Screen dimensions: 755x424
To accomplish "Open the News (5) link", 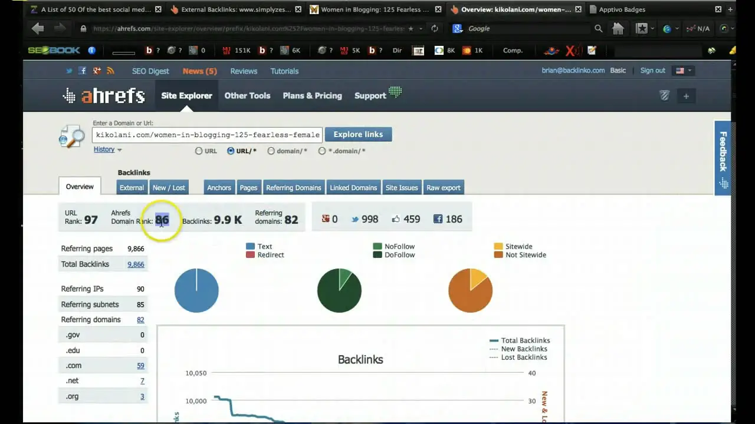I will [x=199, y=71].
